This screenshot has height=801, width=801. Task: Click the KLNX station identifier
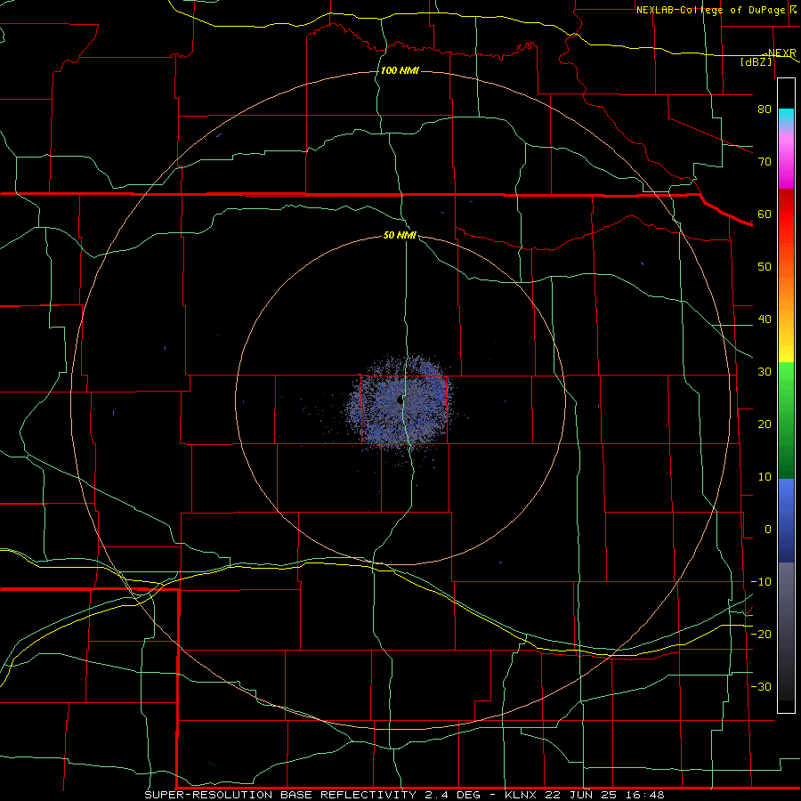[x=521, y=795]
